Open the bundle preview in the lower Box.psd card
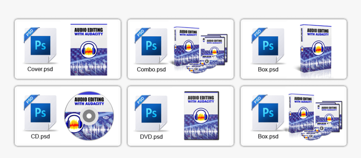This screenshot has width=361, height=158. tap(315, 117)
